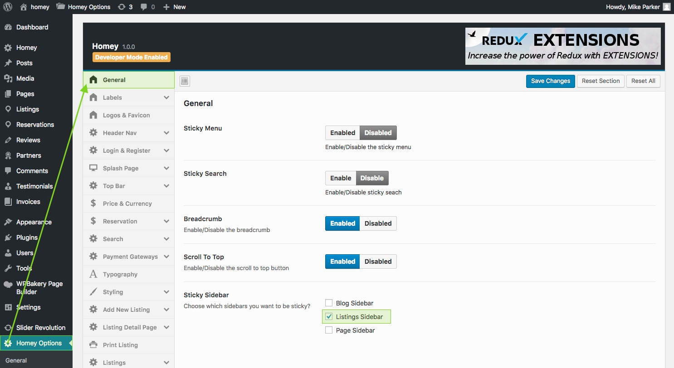Check the Blog Sidebar checkbox
Screen dimensions: 674x368
329,303
